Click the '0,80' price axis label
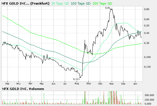157x106 pixels. 147,9
